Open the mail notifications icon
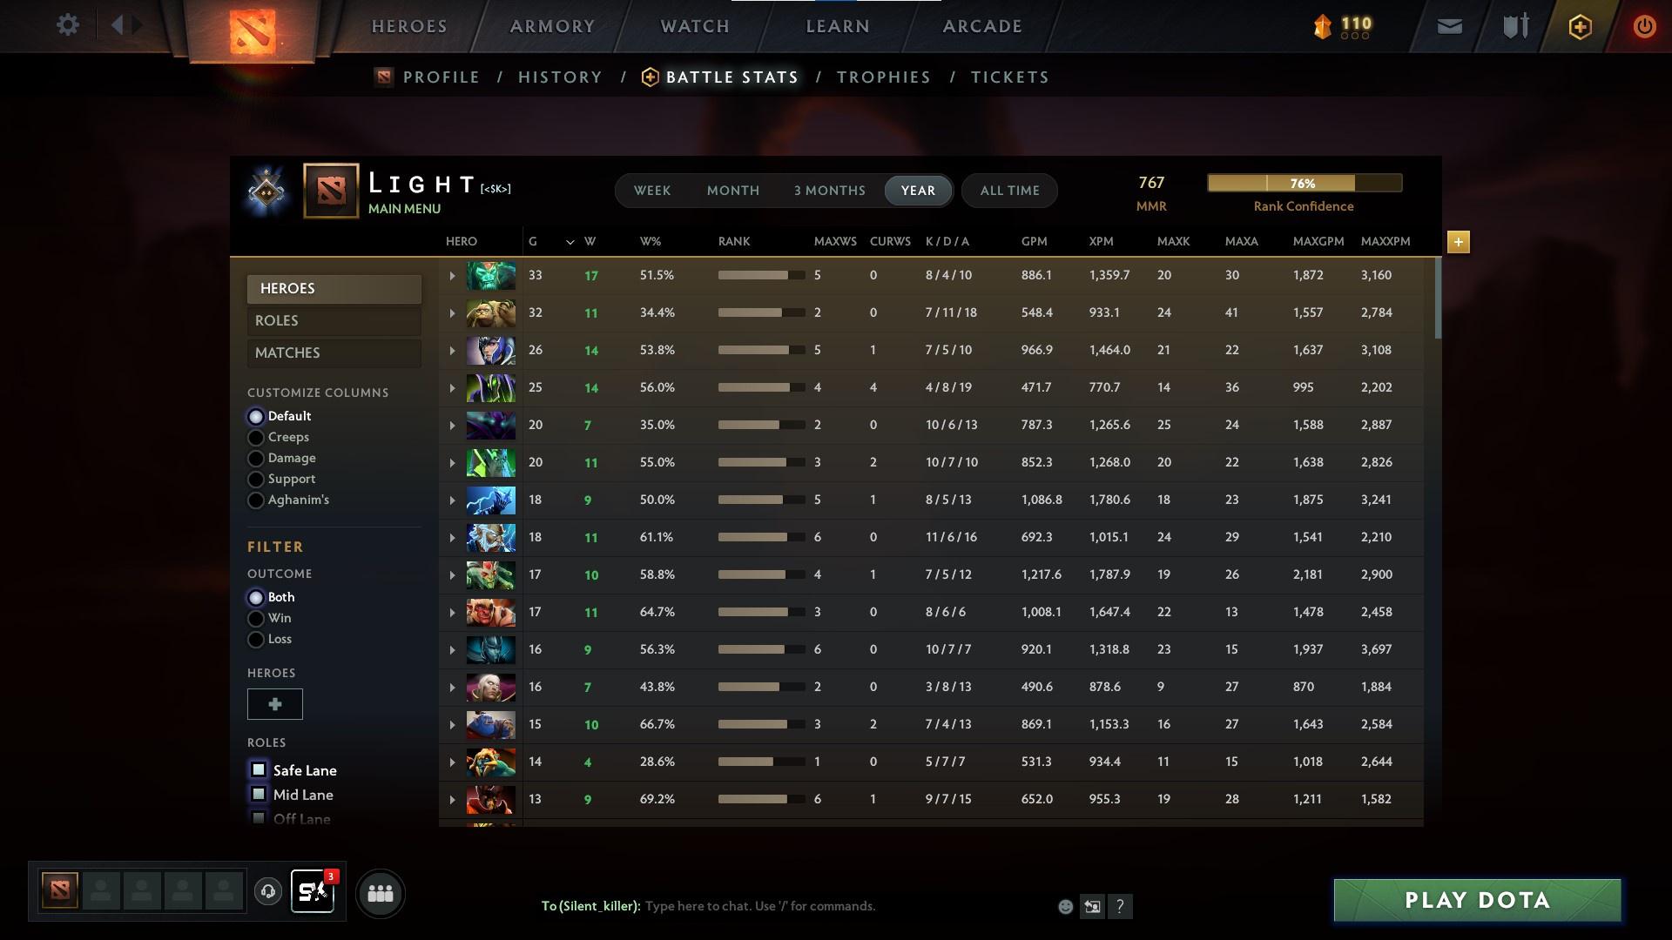1672x940 pixels. tap(1448, 26)
